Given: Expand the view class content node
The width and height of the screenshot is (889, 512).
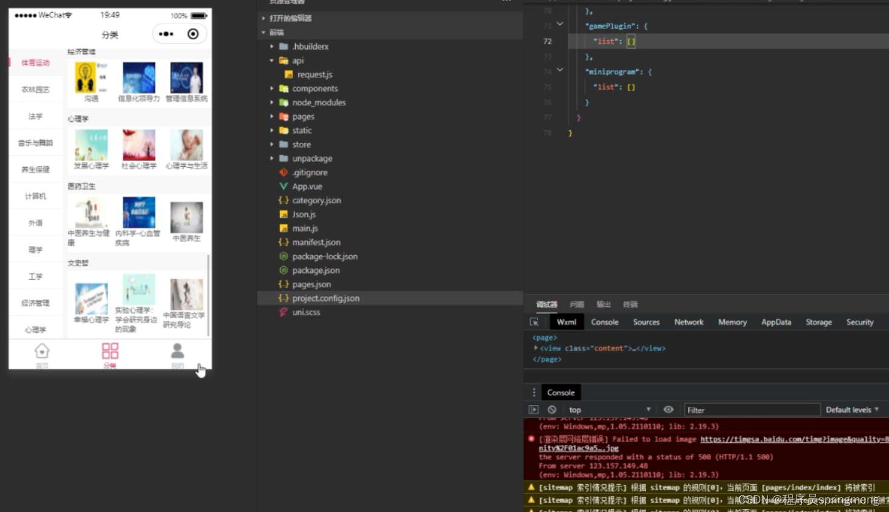Looking at the screenshot, I should (x=536, y=348).
